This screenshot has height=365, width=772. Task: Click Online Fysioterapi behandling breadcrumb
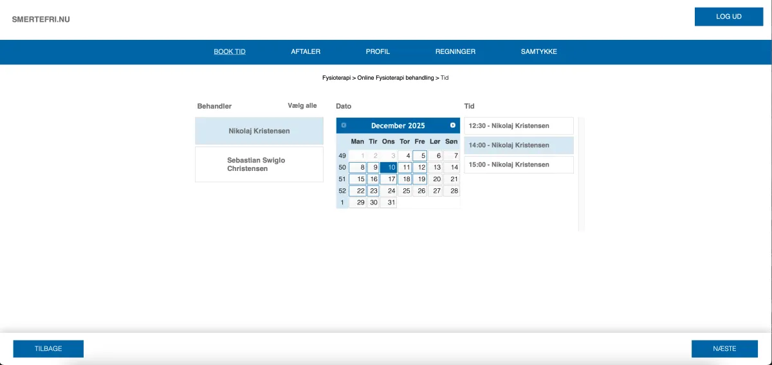pos(396,78)
